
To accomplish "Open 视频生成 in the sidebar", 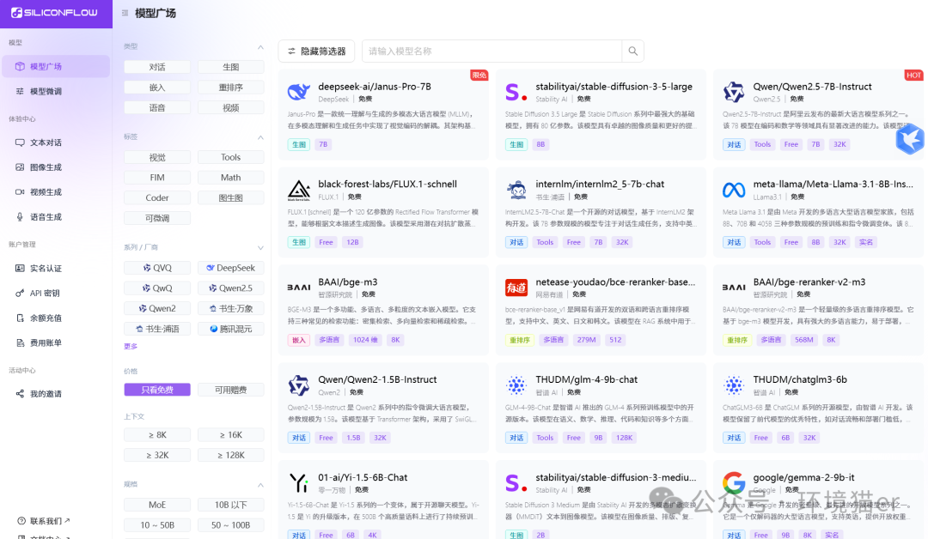I will point(56,192).
